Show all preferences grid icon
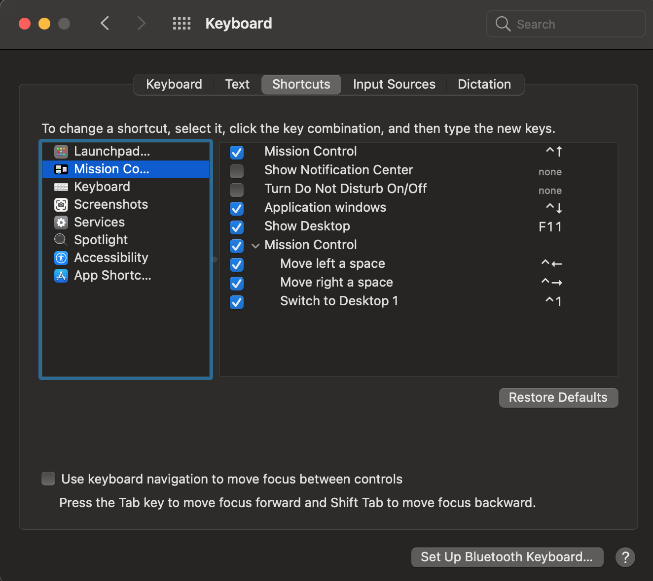 (x=181, y=24)
